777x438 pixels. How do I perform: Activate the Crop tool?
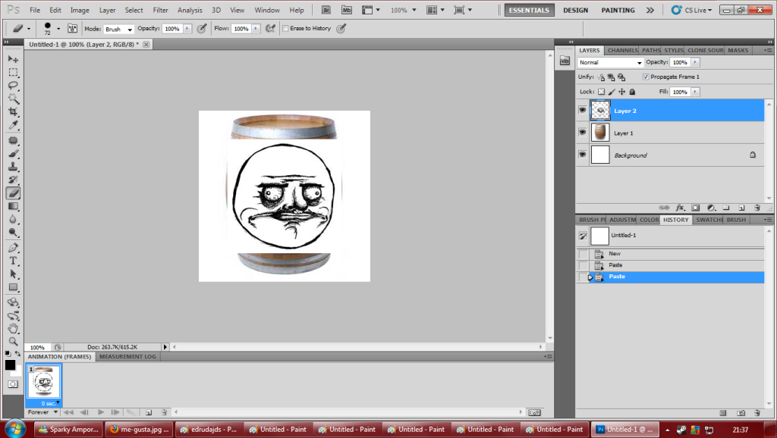point(13,112)
